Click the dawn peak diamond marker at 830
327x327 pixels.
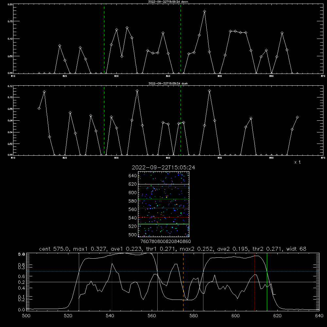coord(117,30)
